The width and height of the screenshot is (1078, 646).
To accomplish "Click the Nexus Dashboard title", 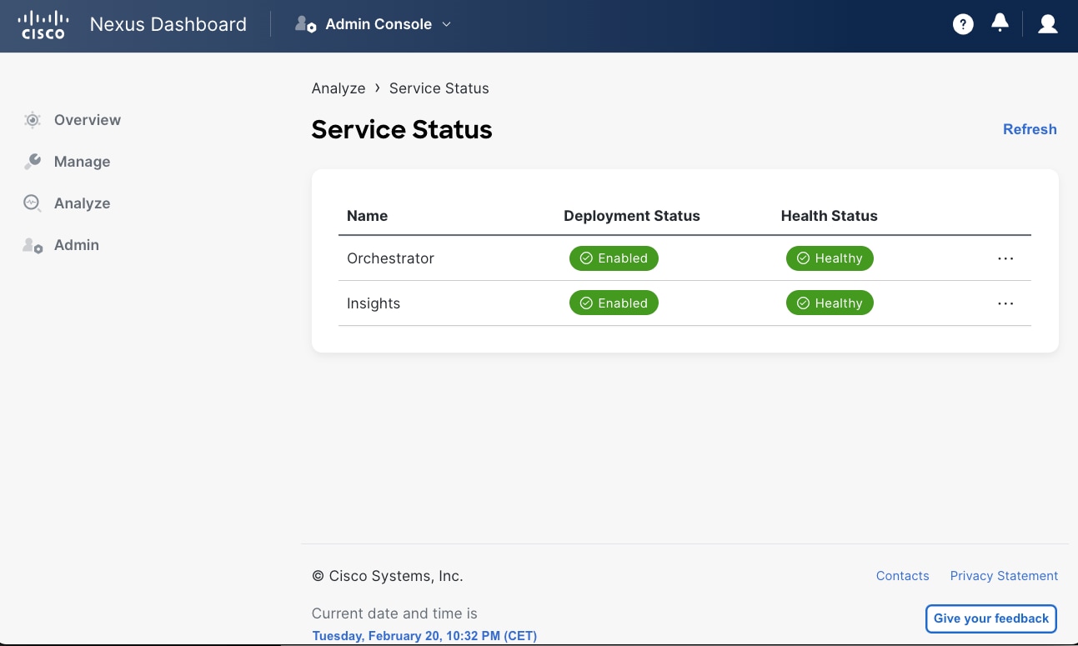I will [168, 24].
